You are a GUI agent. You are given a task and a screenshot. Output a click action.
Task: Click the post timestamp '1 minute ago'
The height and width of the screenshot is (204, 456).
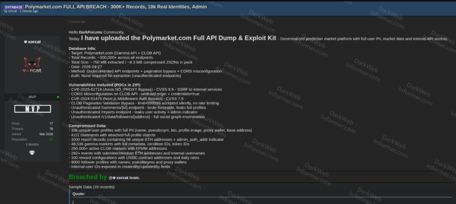click(77, 22)
